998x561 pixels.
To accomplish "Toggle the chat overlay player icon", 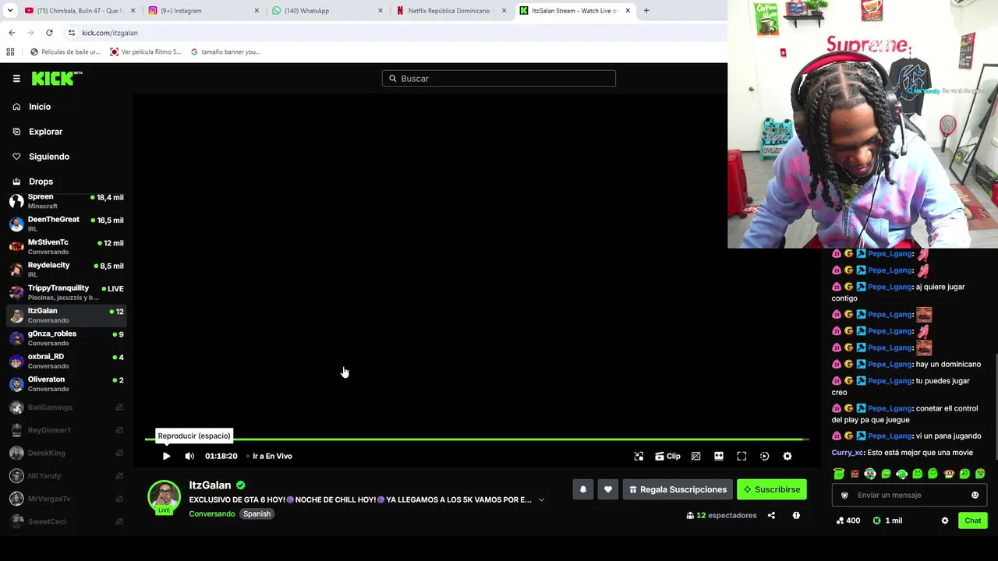I will 695,456.
